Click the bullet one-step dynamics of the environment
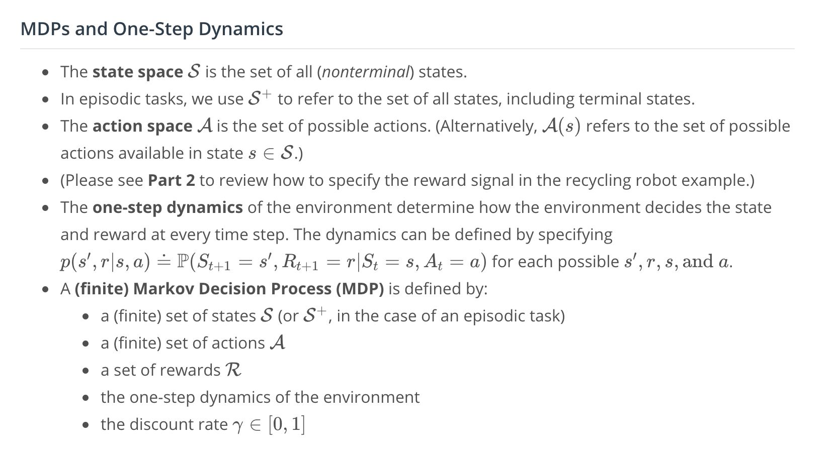 click(x=260, y=397)
